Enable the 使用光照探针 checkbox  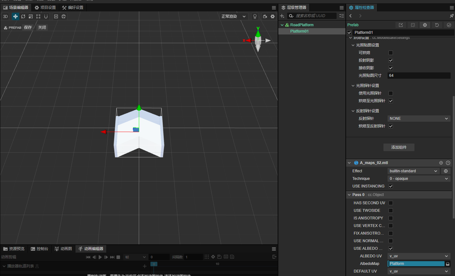391,93
